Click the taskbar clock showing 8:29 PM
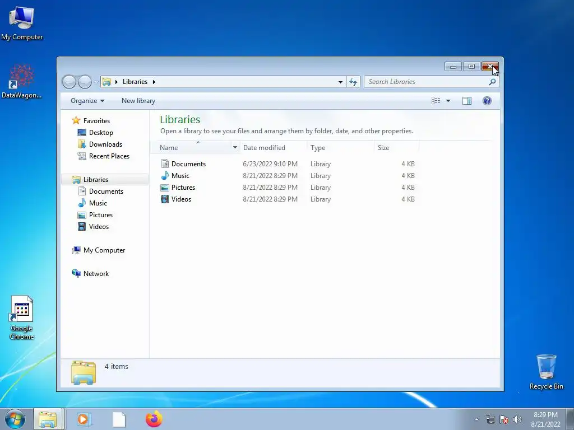 [x=545, y=419]
